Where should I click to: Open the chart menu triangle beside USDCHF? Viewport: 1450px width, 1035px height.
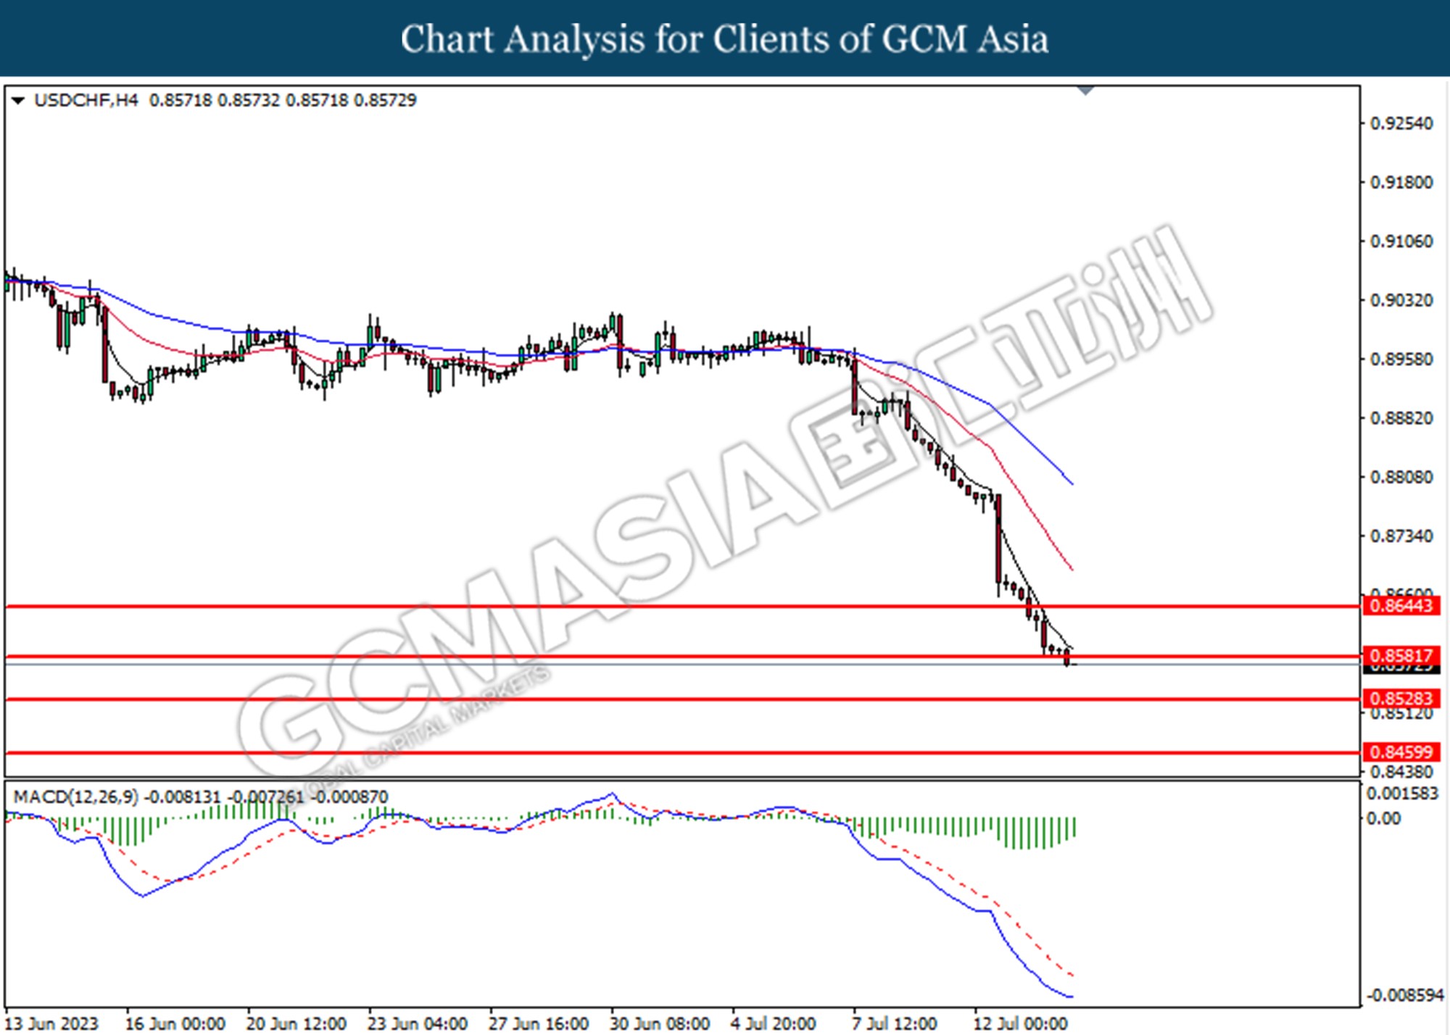click(x=17, y=101)
